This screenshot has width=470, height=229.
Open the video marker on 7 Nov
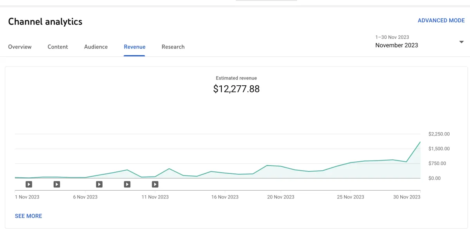[99, 184]
